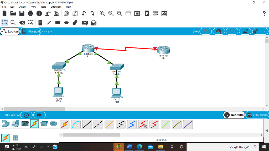Save the project with the floppy disk icon
The height and width of the screenshot is (151, 269).
(22, 13)
